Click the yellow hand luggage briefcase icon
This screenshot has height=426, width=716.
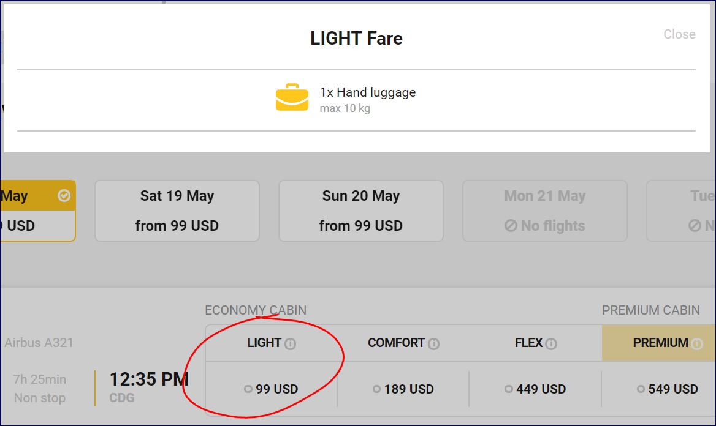pyautogui.click(x=292, y=97)
